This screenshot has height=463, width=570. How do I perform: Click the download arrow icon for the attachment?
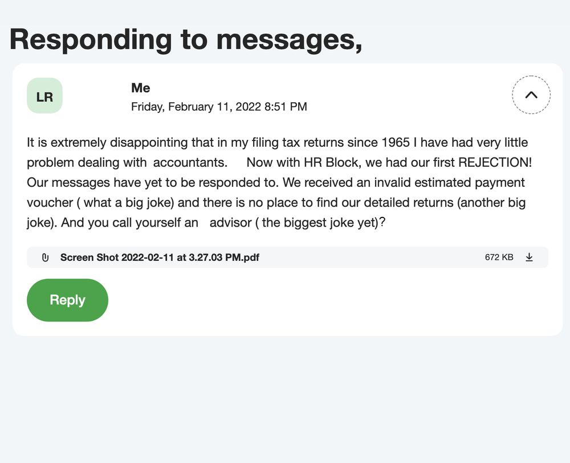[529, 257]
